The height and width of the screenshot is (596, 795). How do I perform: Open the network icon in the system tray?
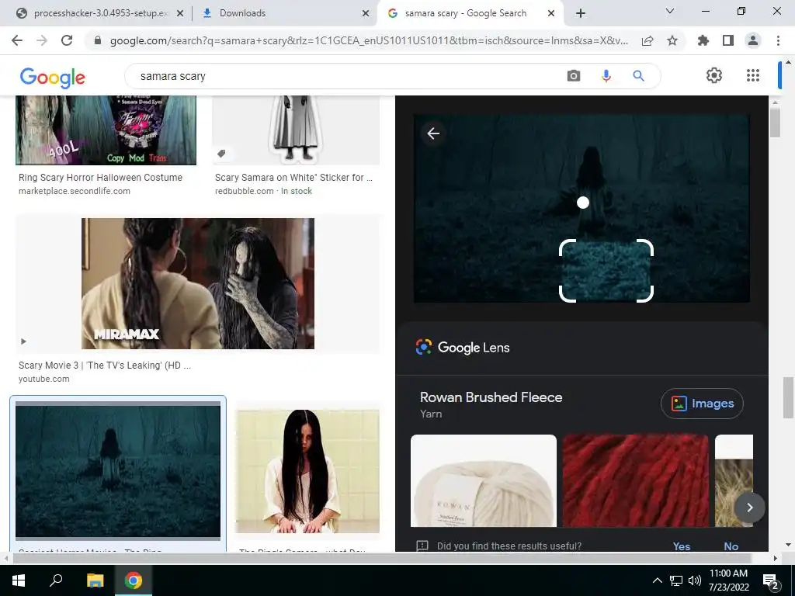point(676,580)
